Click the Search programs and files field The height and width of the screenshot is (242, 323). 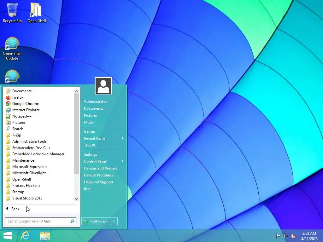click(x=41, y=221)
